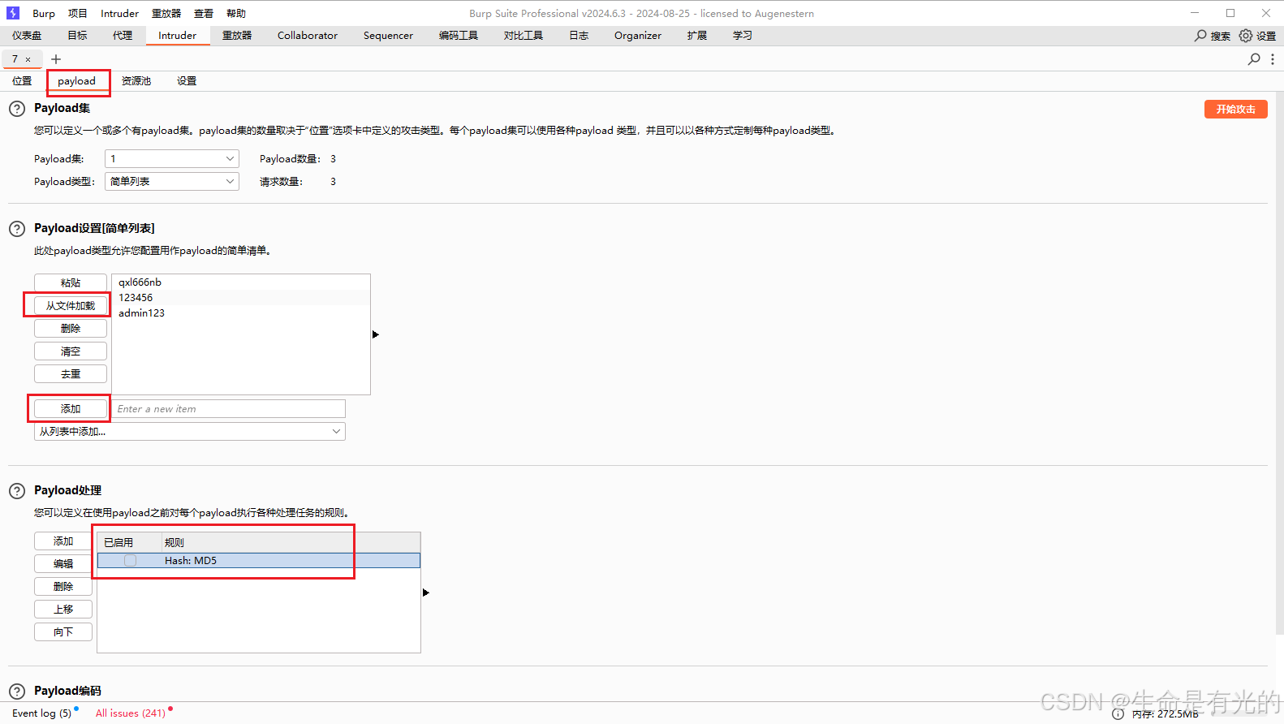
Task: Focus the 'Enter a new item' field
Action: pos(229,409)
